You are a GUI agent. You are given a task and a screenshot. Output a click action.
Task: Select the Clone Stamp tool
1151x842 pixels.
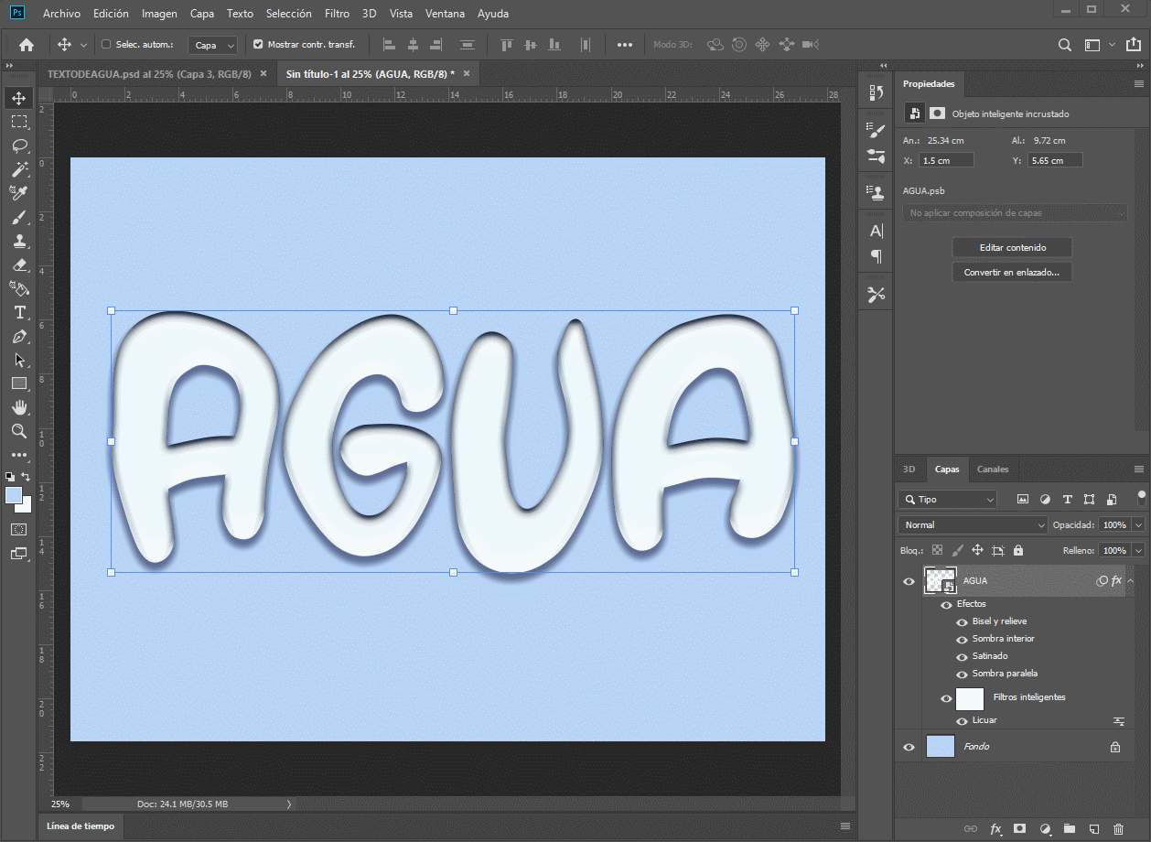tap(19, 242)
